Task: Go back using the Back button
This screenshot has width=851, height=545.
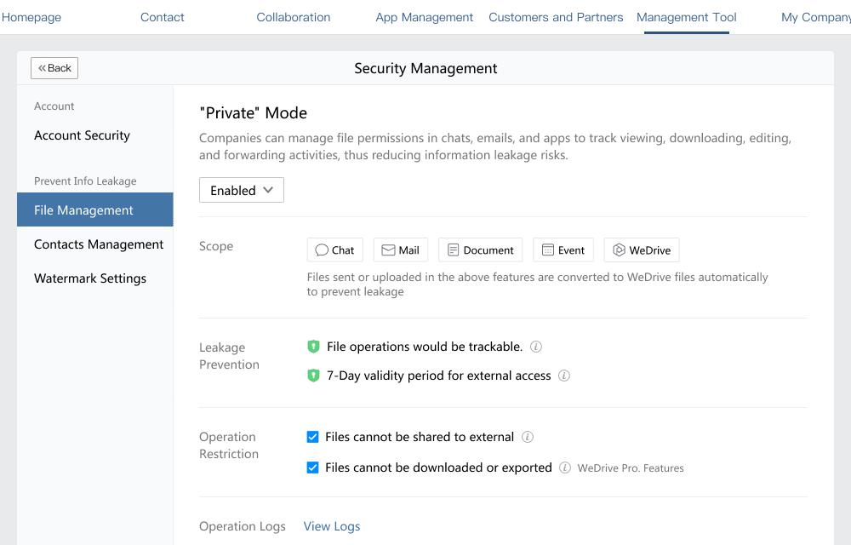Action: pos(54,68)
